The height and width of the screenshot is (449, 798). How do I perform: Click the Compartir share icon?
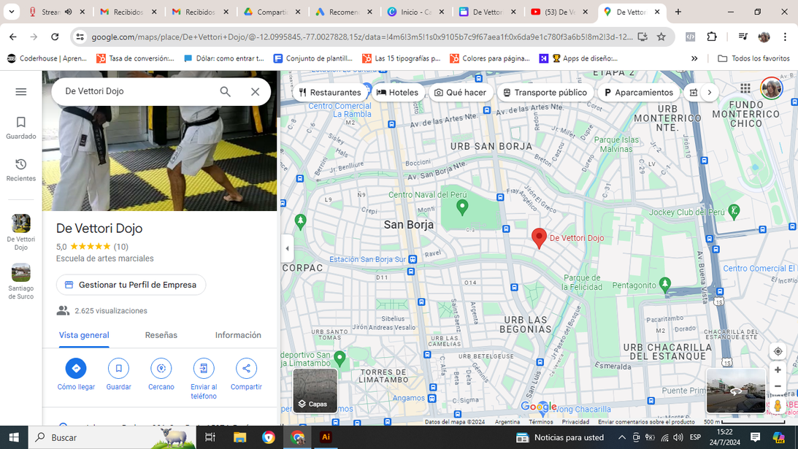click(x=246, y=369)
